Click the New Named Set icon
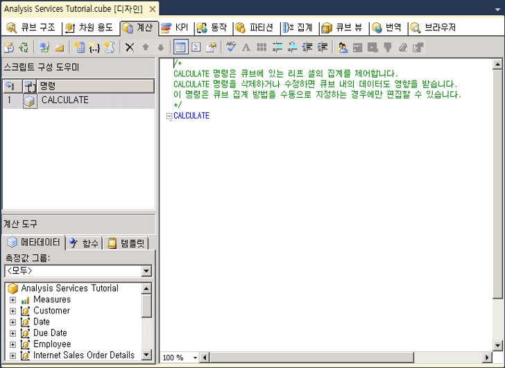The height and width of the screenshot is (368, 505). pyautogui.click(x=94, y=47)
